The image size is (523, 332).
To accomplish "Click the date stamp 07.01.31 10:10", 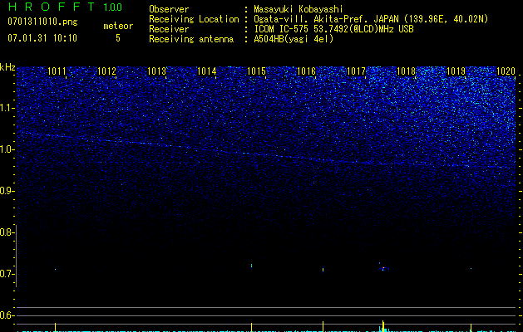I will 42,37.
